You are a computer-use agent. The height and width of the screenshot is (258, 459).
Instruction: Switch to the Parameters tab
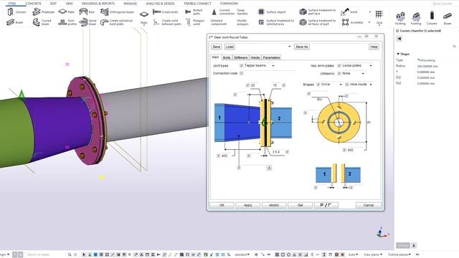tap(271, 57)
